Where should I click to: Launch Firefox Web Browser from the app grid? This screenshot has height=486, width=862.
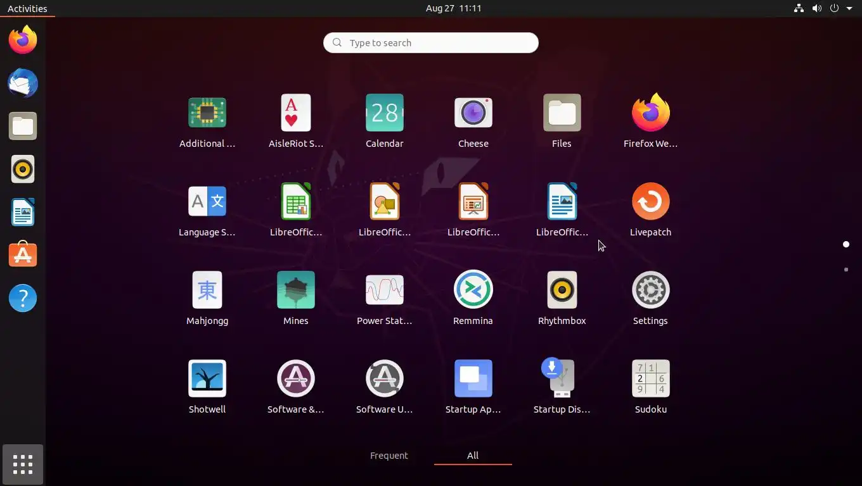click(651, 113)
